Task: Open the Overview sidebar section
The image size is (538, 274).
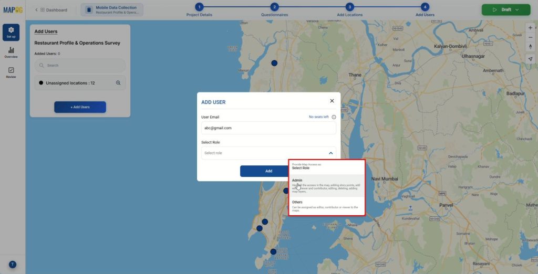Action: (x=11, y=52)
